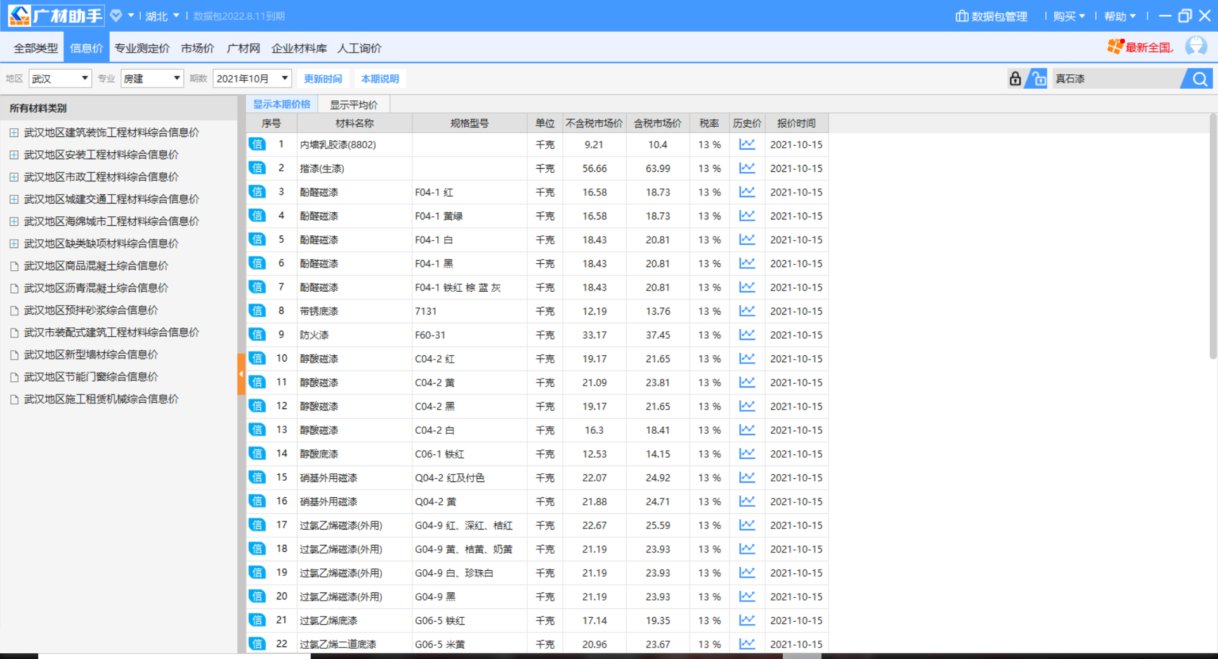Select 显示本期价格 tab
The width and height of the screenshot is (1218, 659).
click(282, 104)
